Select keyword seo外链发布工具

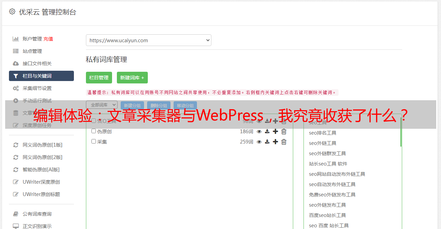point(327,205)
